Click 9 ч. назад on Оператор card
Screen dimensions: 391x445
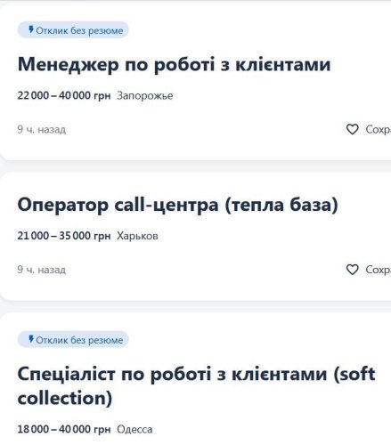point(42,270)
